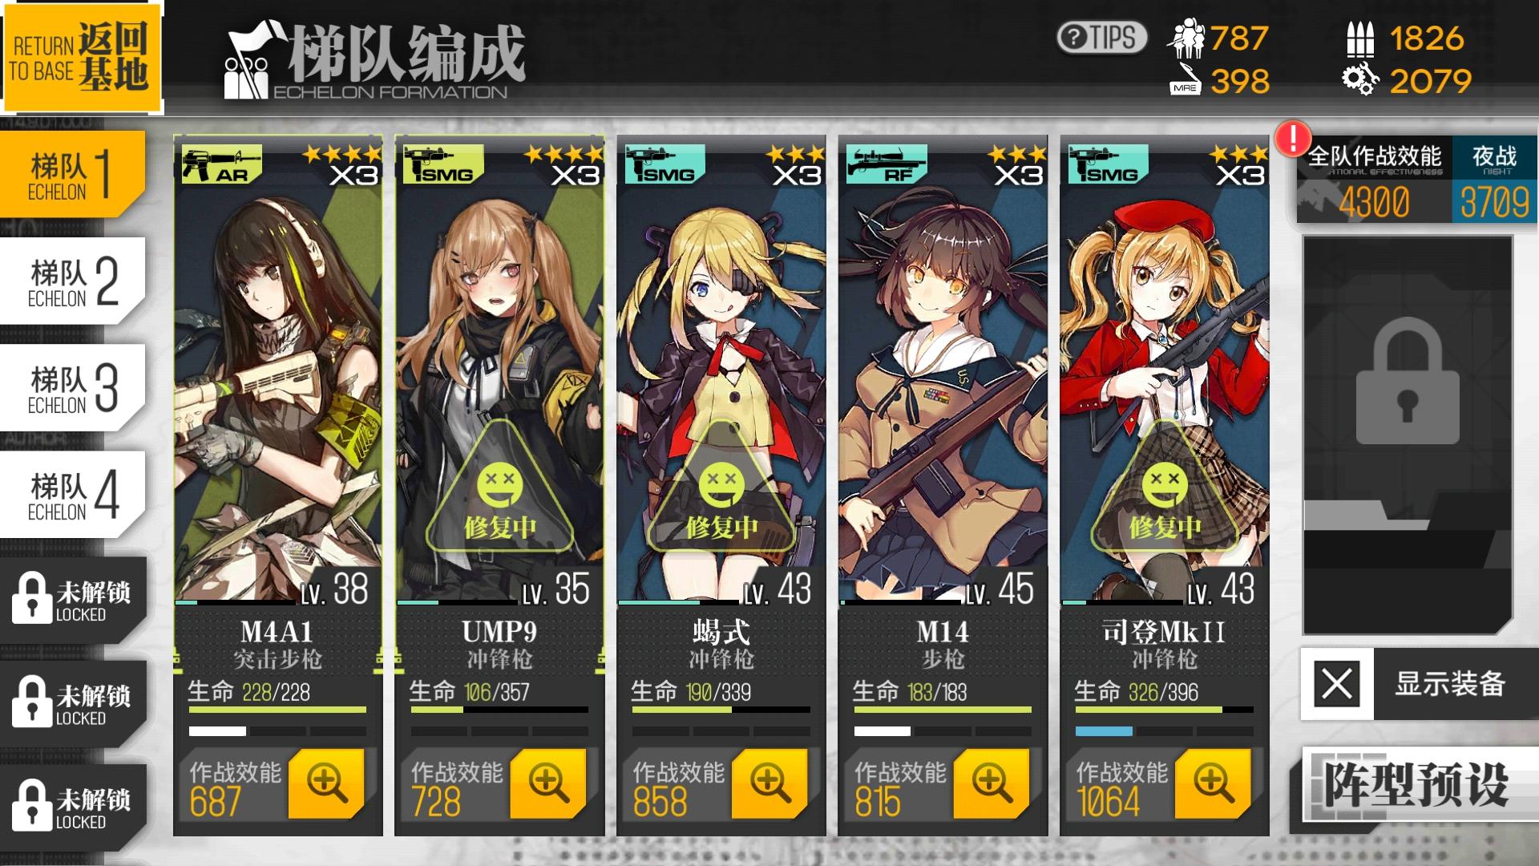Select 梯队 3 echelon tab
This screenshot has width=1539, height=866.
click(72, 388)
